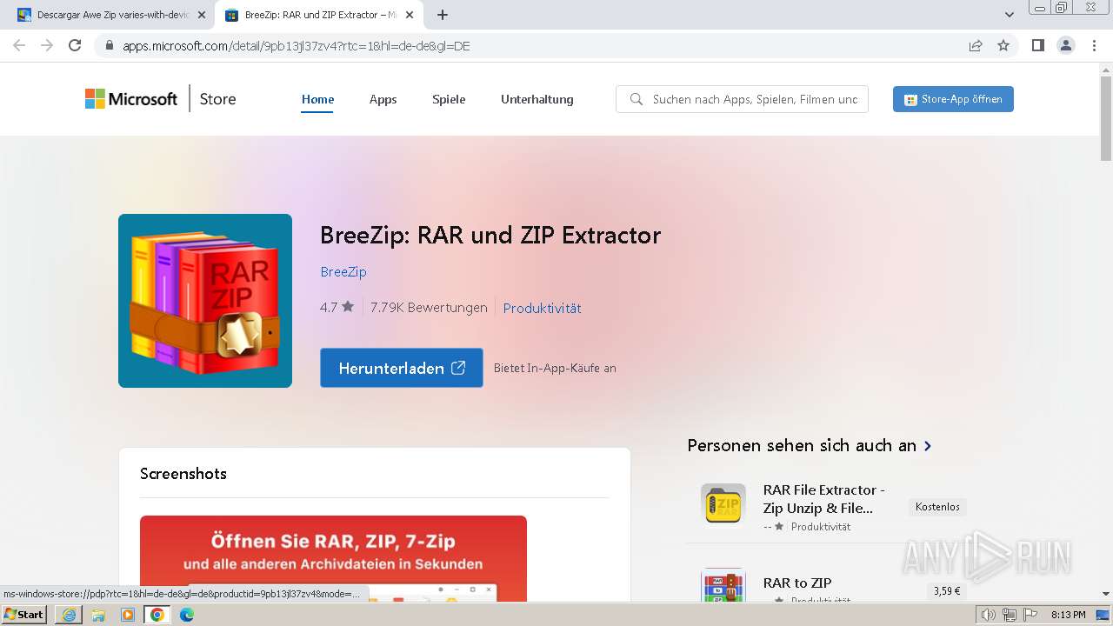The height and width of the screenshot is (626, 1113).
Task: Open the Spiele navigation item
Action: tap(449, 99)
